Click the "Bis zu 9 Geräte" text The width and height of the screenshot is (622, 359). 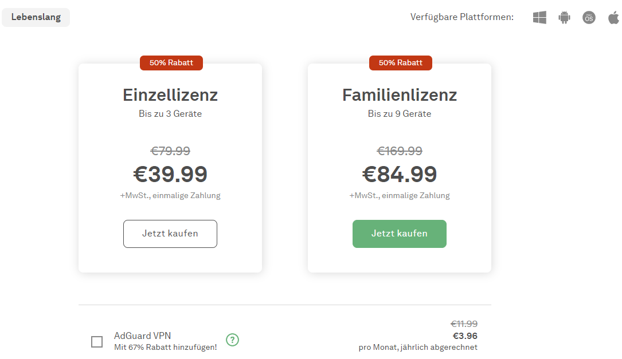(x=400, y=114)
